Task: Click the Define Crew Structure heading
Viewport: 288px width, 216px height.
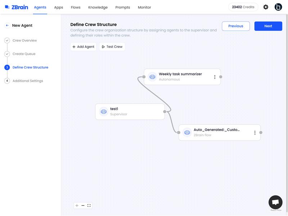Action: [x=94, y=24]
